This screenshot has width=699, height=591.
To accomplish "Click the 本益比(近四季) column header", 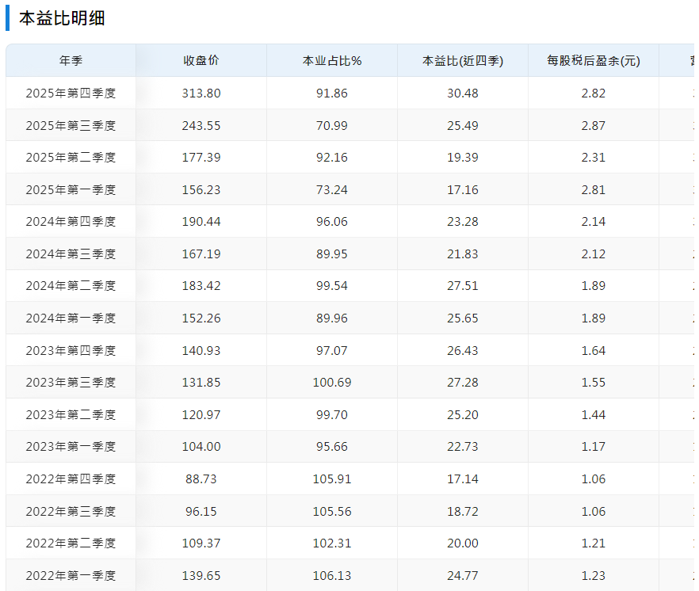I will pyautogui.click(x=462, y=59).
